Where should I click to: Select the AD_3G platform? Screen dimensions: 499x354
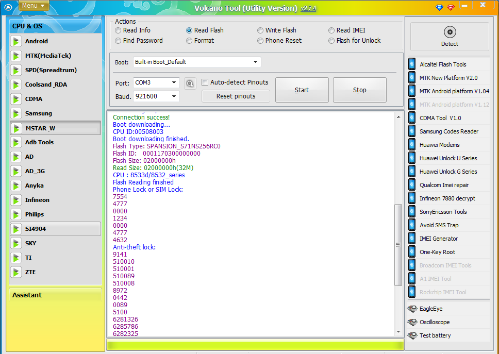point(55,171)
